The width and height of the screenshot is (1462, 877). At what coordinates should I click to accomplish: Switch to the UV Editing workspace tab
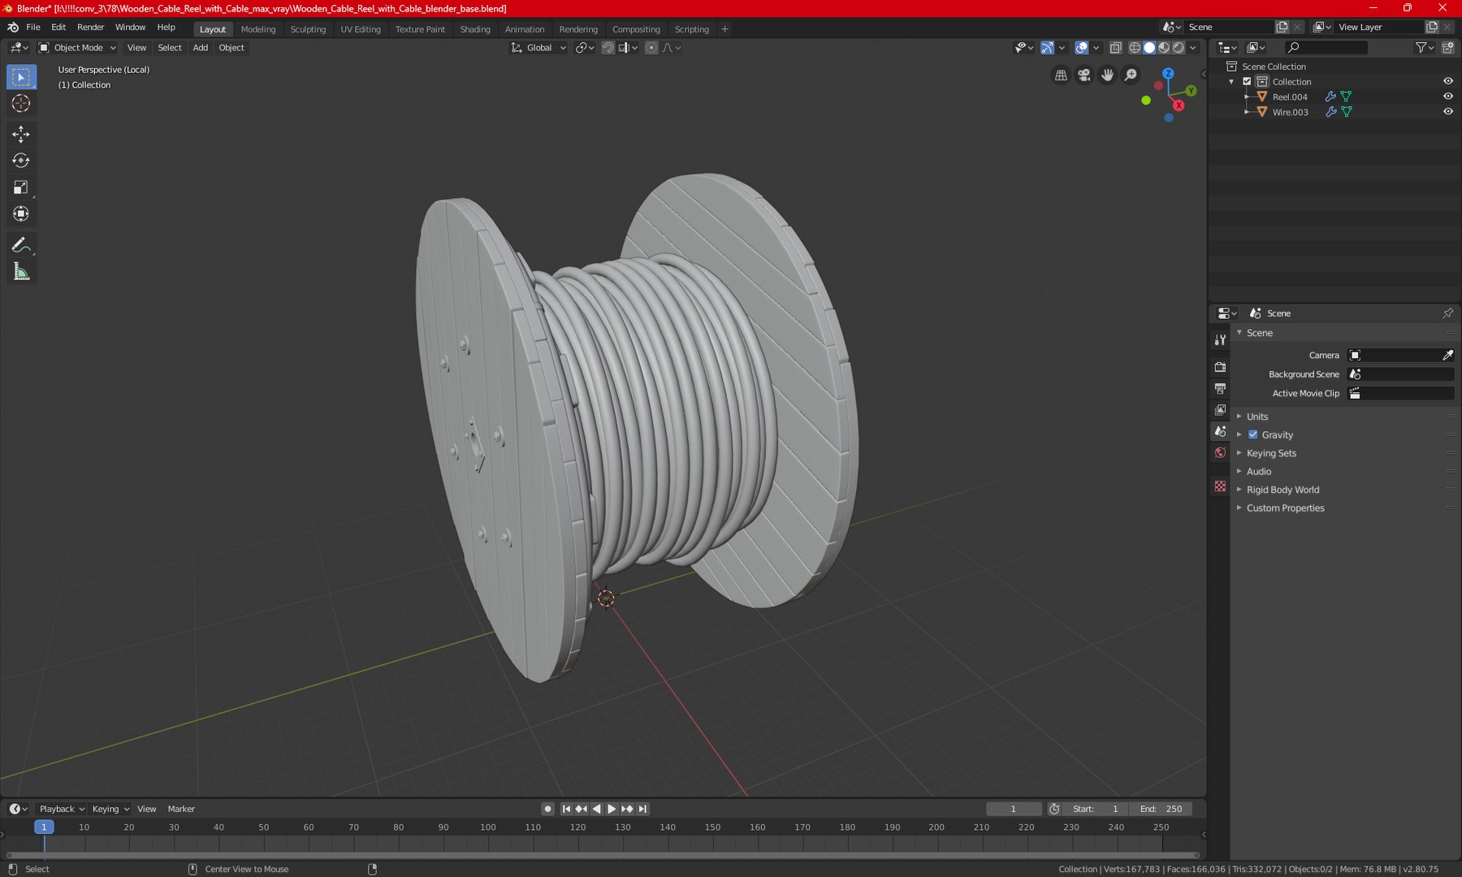point(361,29)
